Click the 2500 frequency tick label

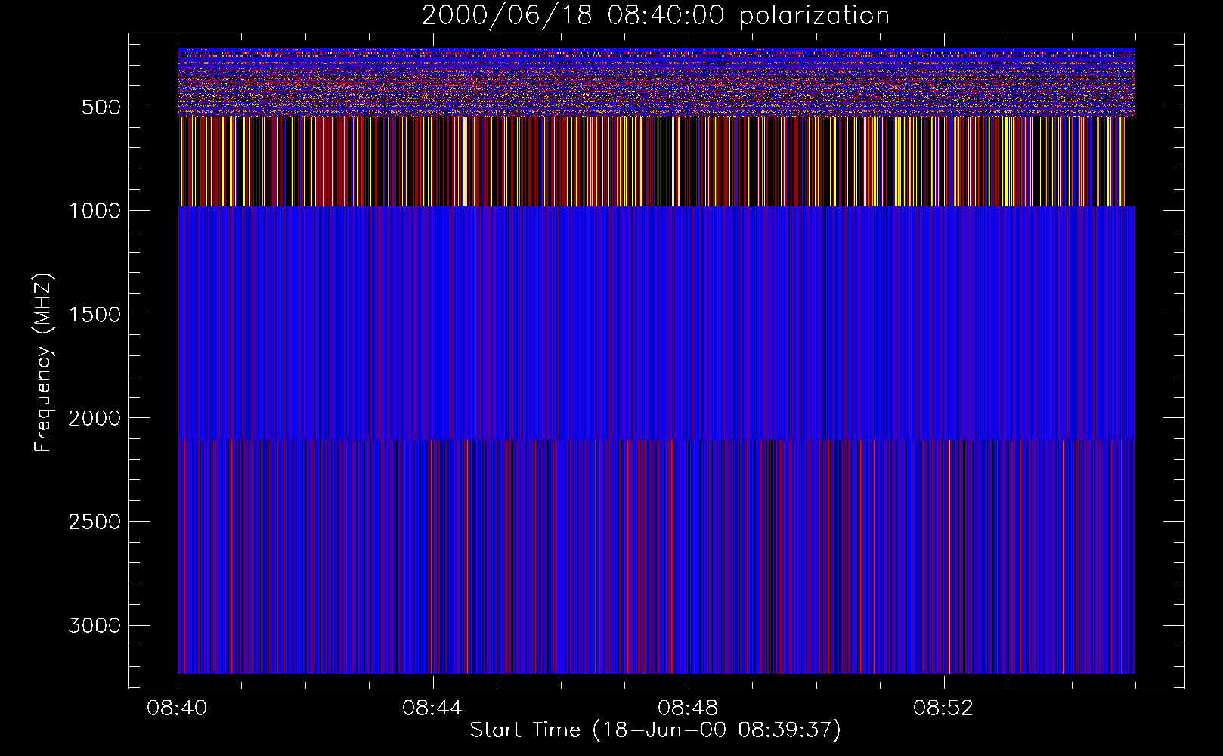(94, 522)
